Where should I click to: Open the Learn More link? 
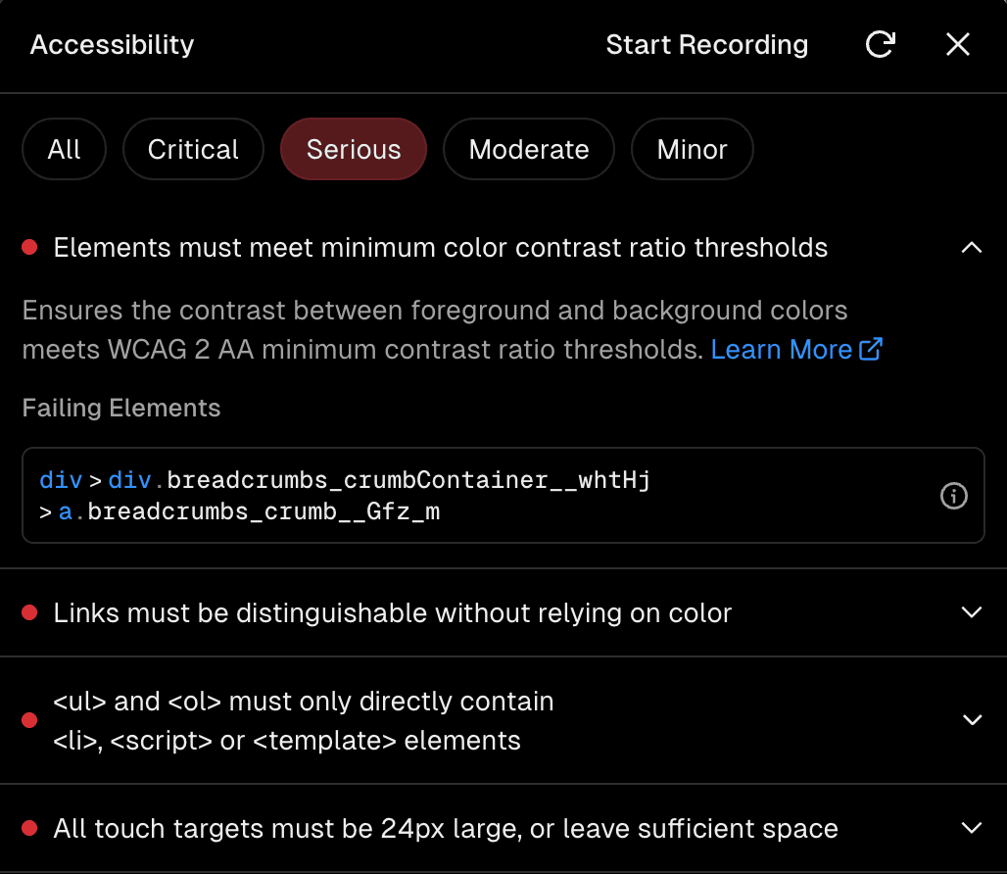tap(782, 349)
